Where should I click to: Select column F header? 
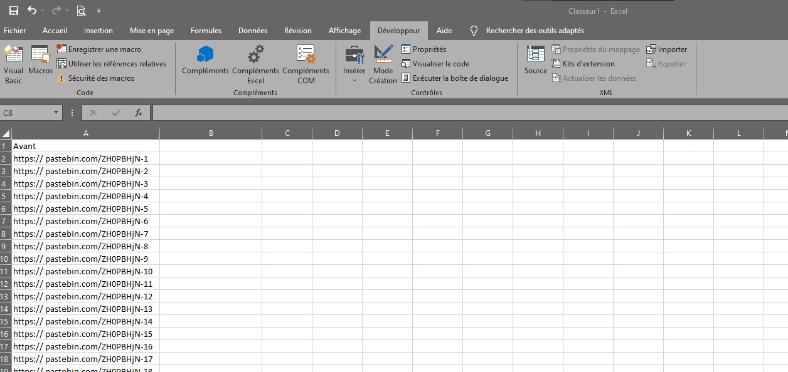coord(437,133)
